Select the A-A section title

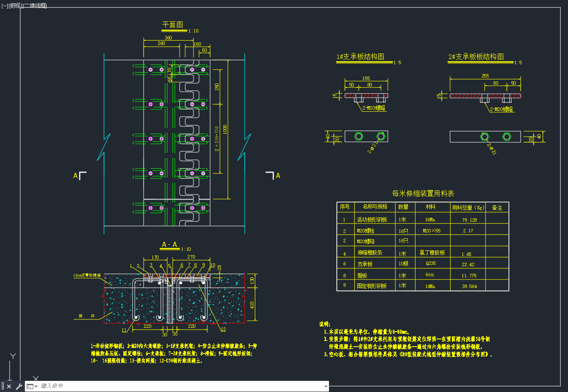pos(170,245)
